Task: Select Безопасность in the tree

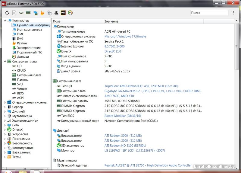Action: (22, 143)
